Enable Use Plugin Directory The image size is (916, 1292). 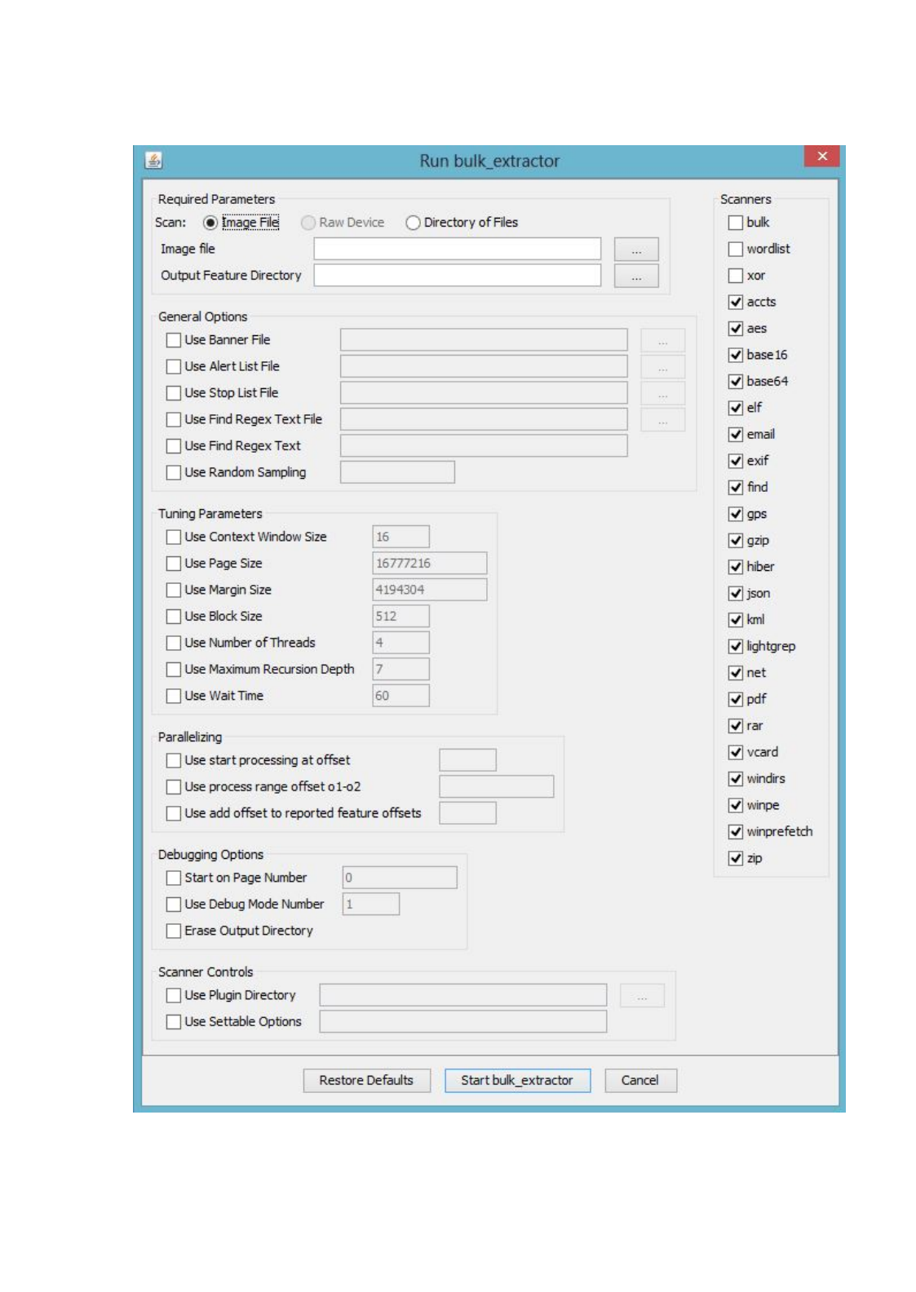(x=173, y=995)
